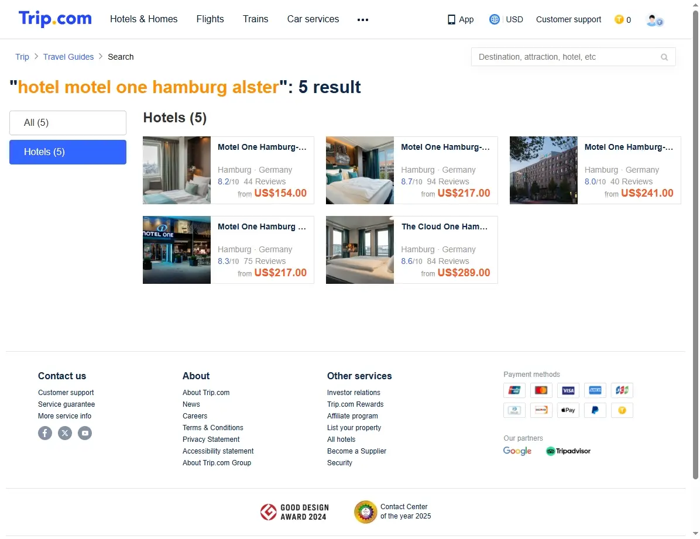Open the USD currency selector
The height and width of the screenshot is (539, 700).
514,20
